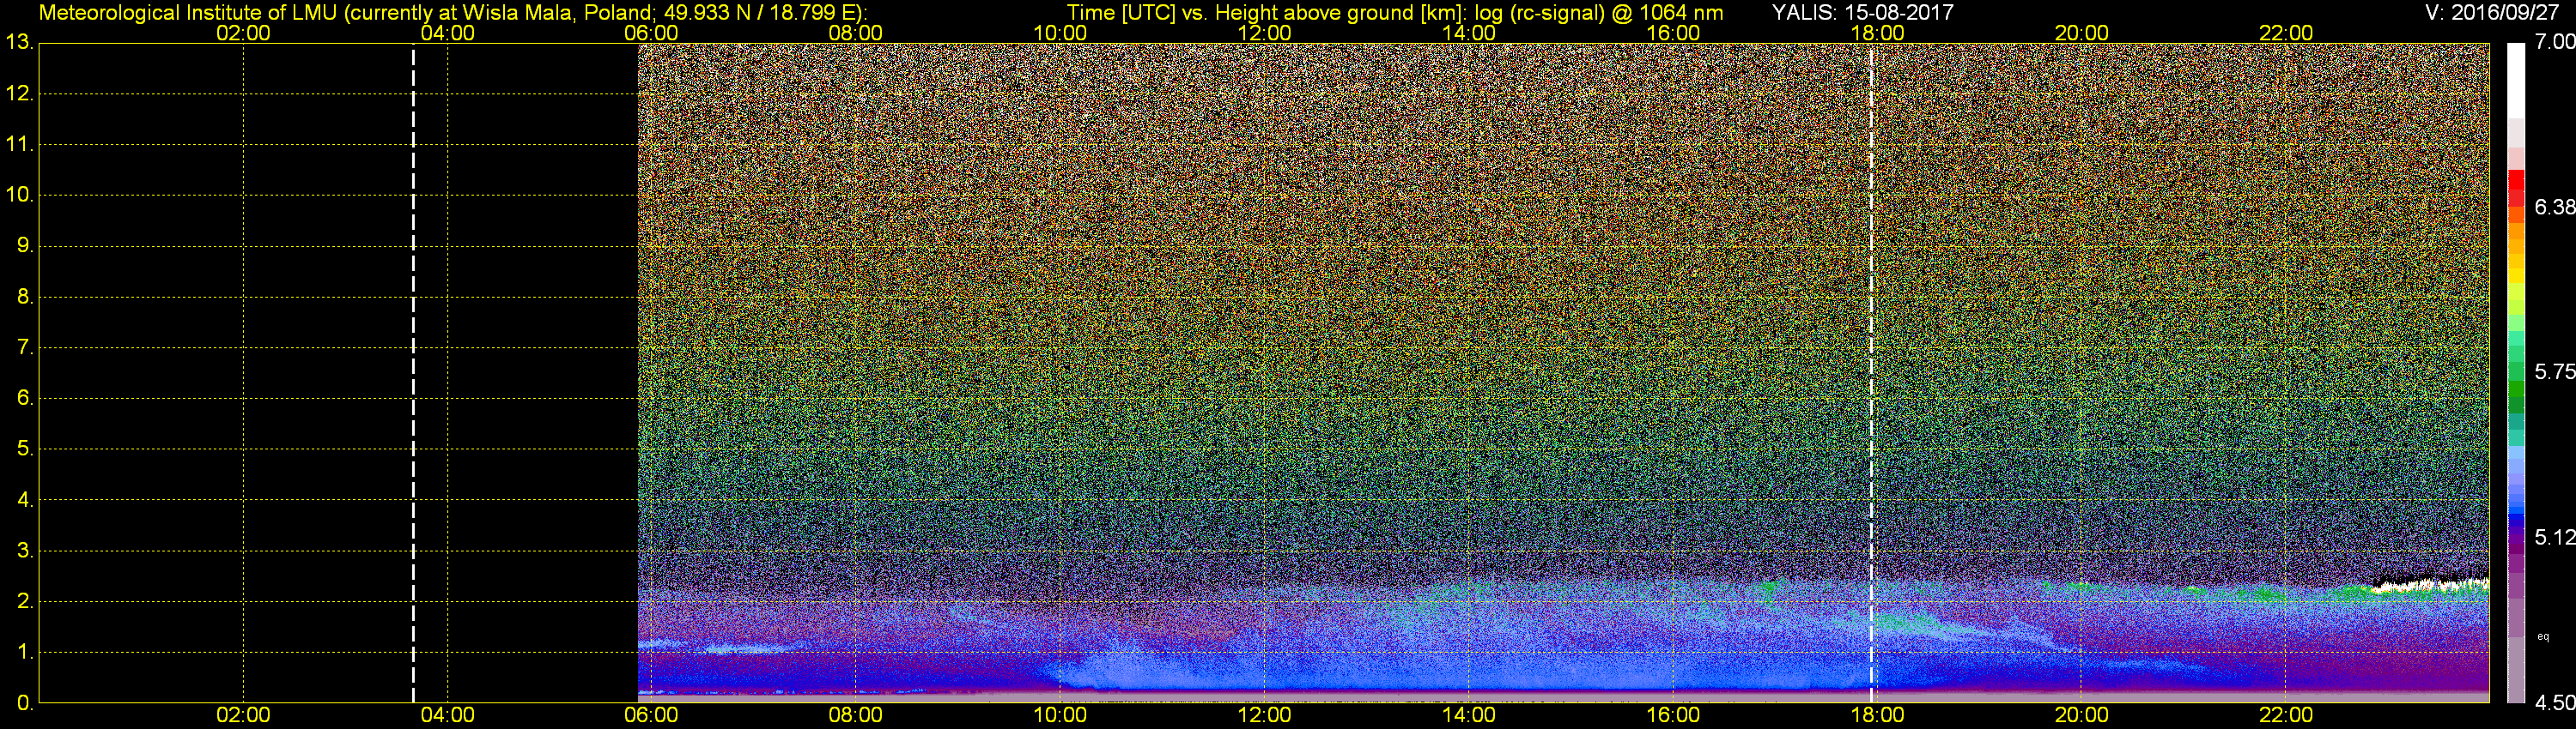Click the height axis label '2.'
The image size is (2576, 729).
pyautogui.click(x=24, y=601)
